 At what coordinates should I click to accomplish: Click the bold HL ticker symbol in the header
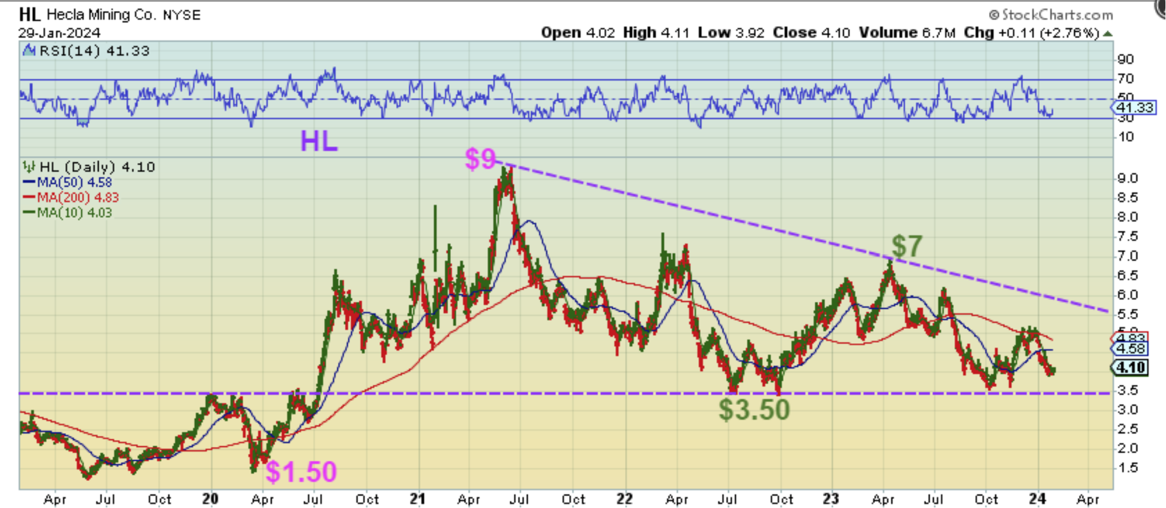(30, 14)
